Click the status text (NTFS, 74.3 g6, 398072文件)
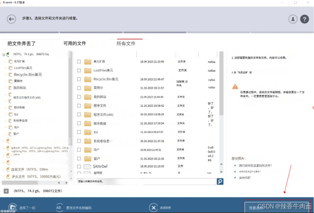314x213 pixels. click(37, 191)
